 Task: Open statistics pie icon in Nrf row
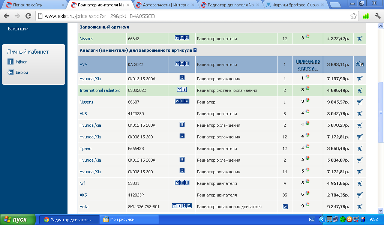(x=307, y=182)
